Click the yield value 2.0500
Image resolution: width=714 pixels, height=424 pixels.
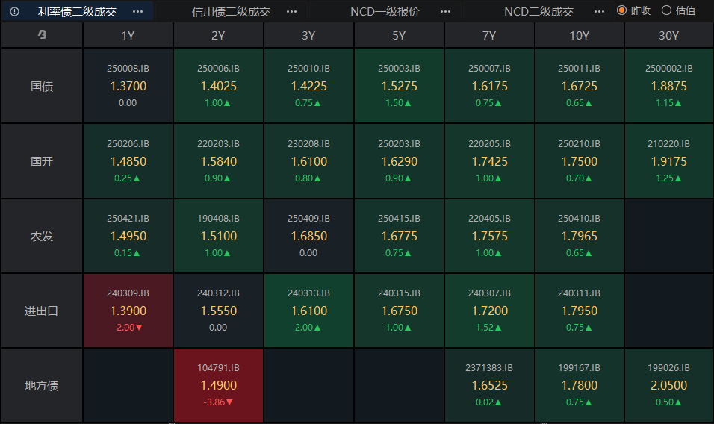pos(669,385)
